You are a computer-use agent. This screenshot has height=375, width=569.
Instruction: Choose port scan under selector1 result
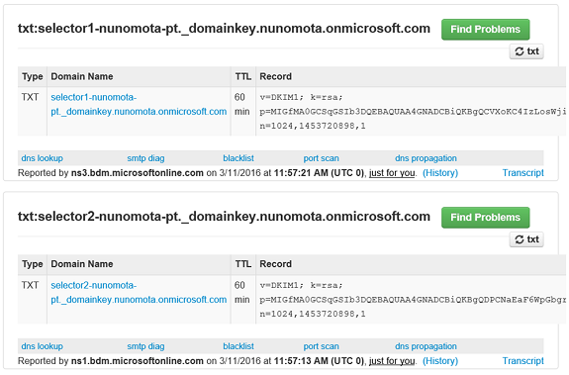(x=322, y=158)
